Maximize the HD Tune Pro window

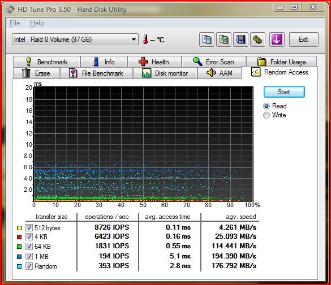(x=294, y=7)
